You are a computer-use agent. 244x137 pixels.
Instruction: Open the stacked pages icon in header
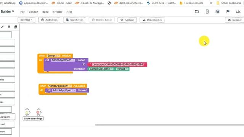coord(217,11)
